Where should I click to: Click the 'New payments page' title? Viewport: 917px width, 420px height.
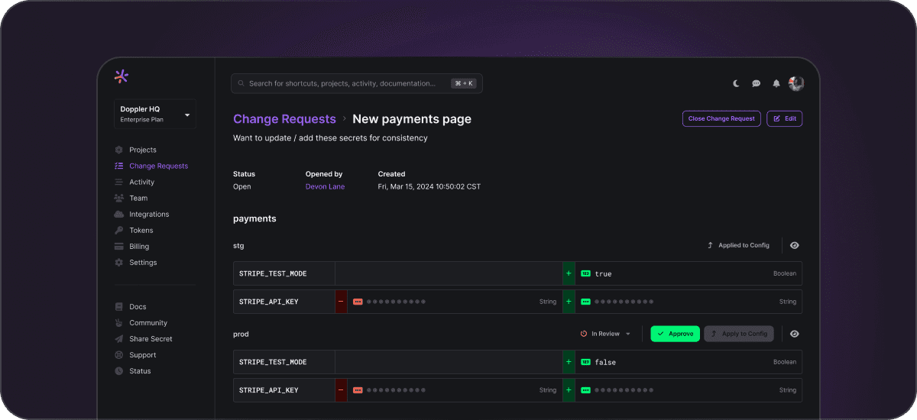point(412,119)
